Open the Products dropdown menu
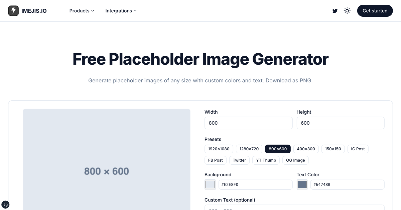Image resolution: width=401 pixels, height=210 pixels. point(82,11)
